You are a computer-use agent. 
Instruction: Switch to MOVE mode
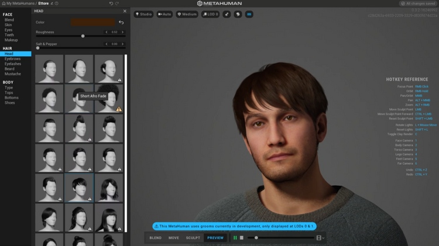(174, 238)
